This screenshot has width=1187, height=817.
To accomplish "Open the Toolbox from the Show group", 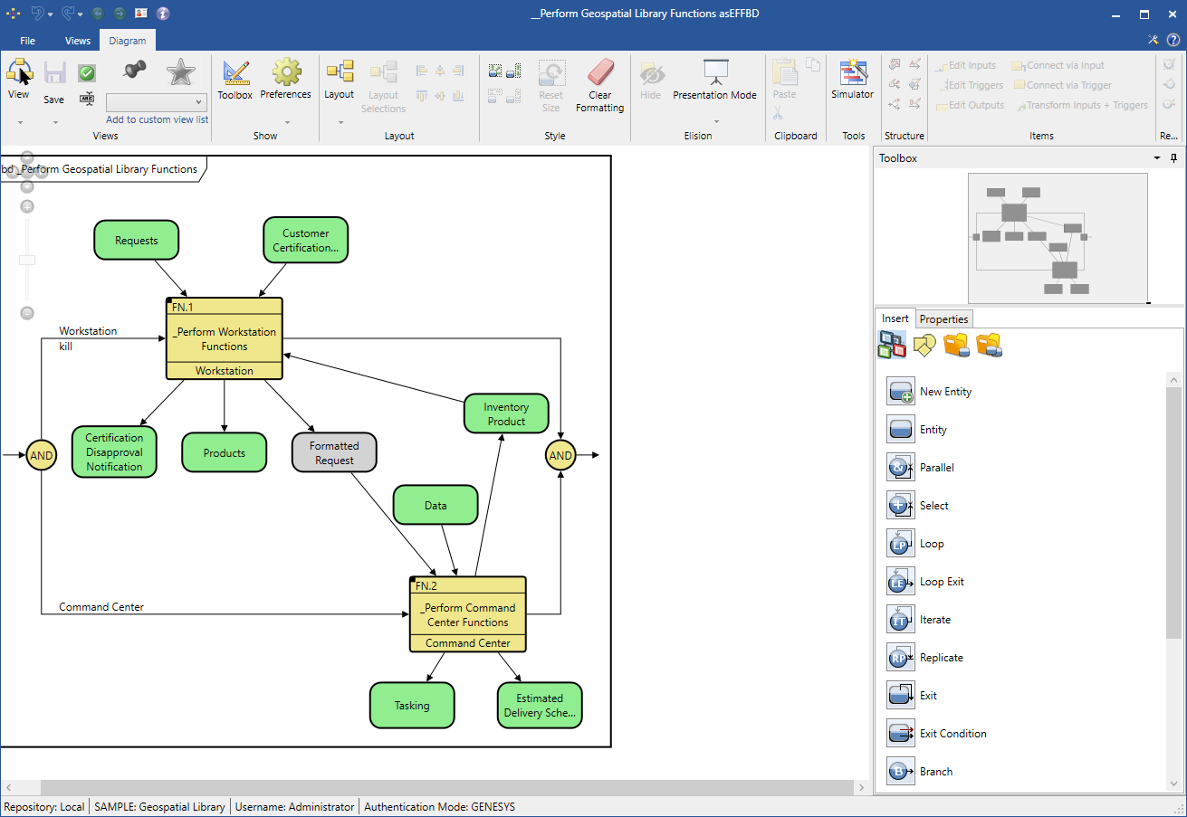I will tap(235, 79).
